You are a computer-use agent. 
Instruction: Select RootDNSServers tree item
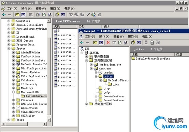pyautogui.click(x=36, y=96)
